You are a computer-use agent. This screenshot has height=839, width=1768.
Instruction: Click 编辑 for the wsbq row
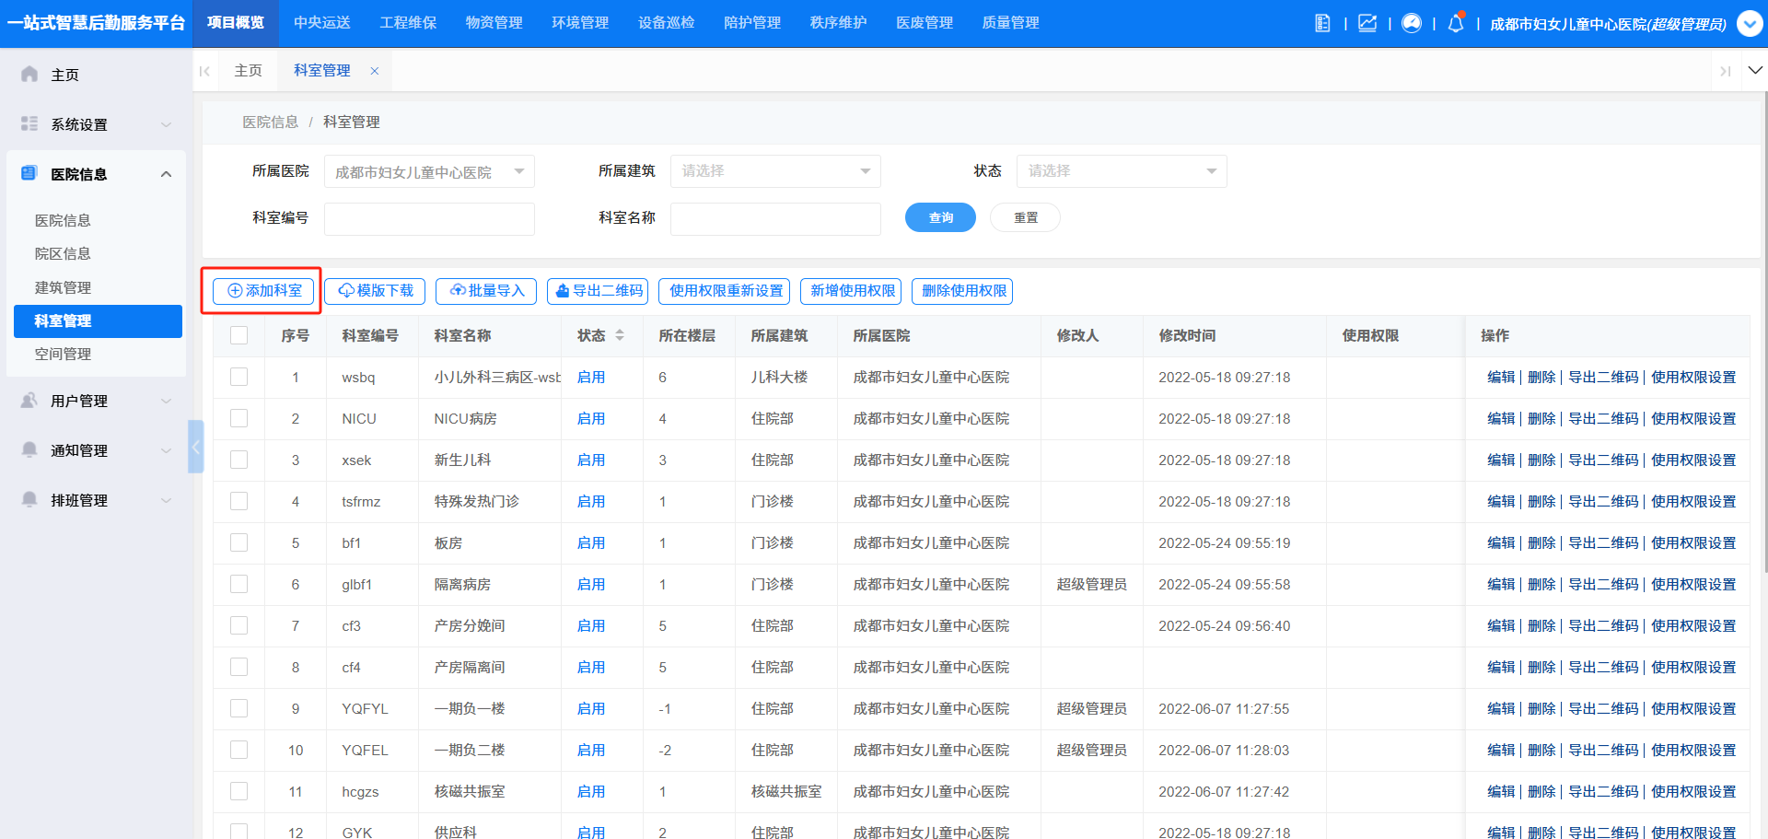click(1501, 377)
